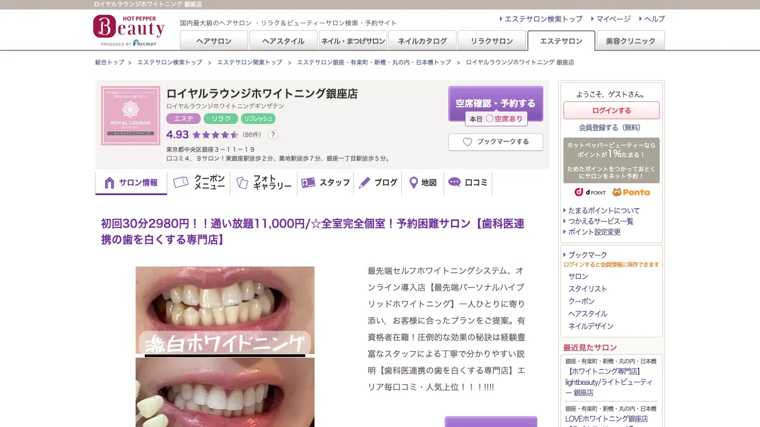This screenshot has width=760, height=427.
Task: Open the 美容クリニック tab
Action: click(631, 40)
